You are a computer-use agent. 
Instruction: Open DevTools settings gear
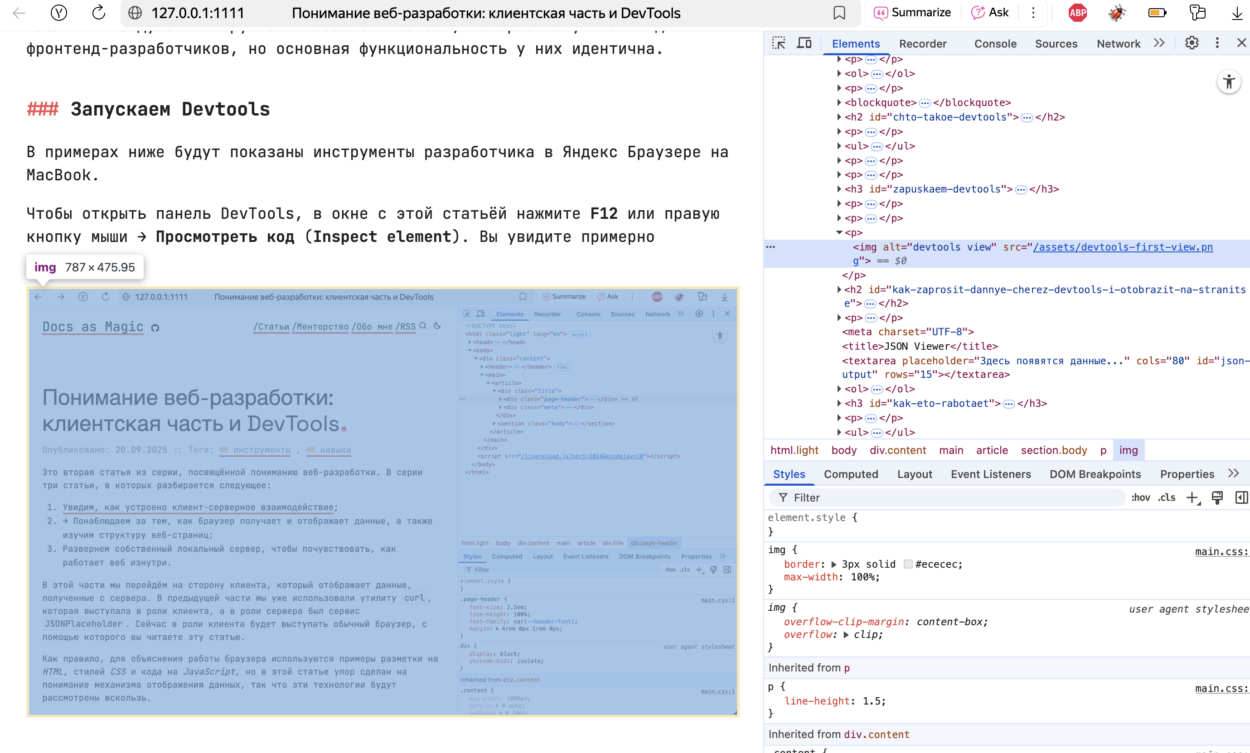coord(1192,43)
